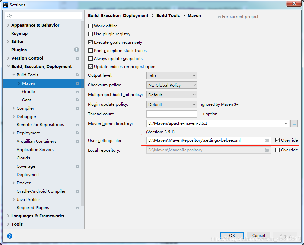This screenshot has width=304, height=245.
Task: Enable the Work offline checkbox
Action: click(90, 26)
